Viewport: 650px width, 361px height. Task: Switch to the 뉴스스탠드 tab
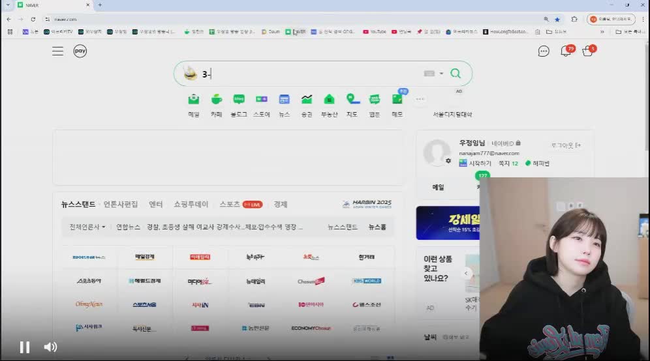(x=78, y=204)
